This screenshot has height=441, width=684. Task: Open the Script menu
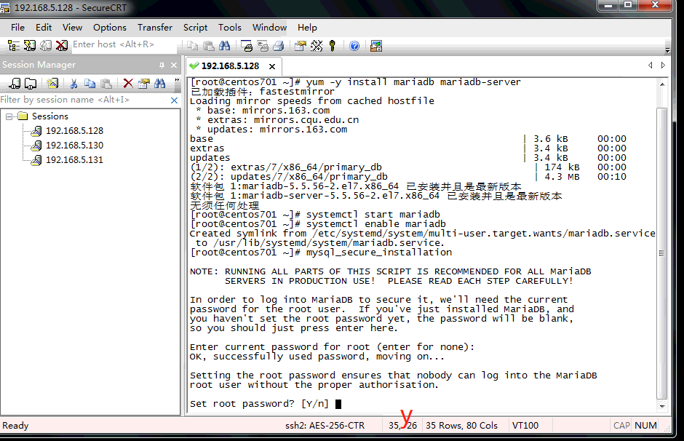(x=195, y=28)
